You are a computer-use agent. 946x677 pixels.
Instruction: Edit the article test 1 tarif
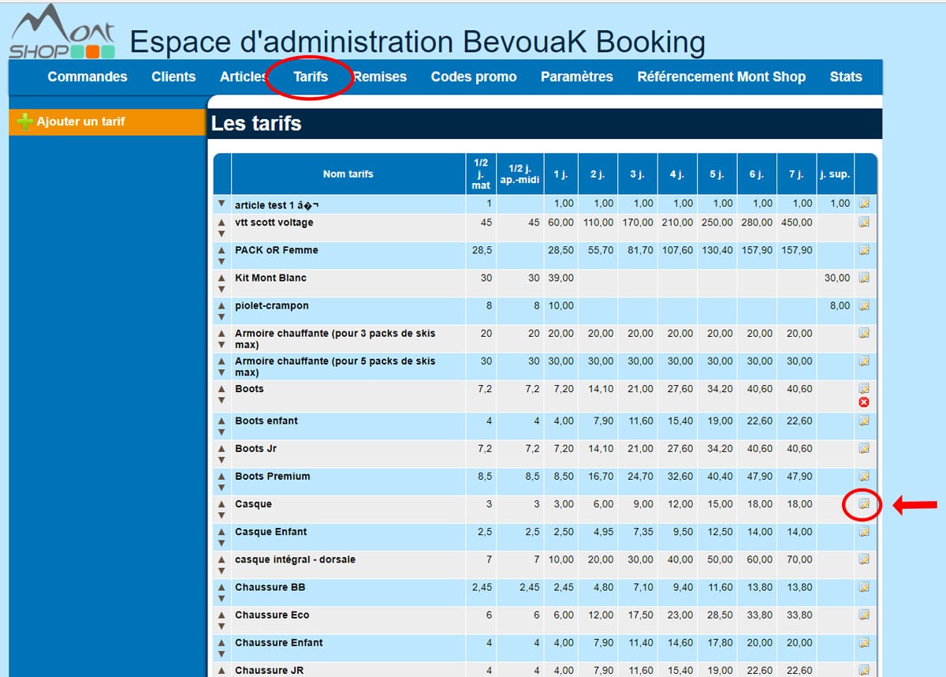click(864, 204)
